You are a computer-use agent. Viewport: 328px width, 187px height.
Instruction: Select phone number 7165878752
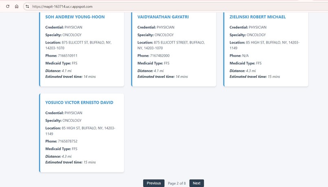pyautogui.click(x=68, y=141)
